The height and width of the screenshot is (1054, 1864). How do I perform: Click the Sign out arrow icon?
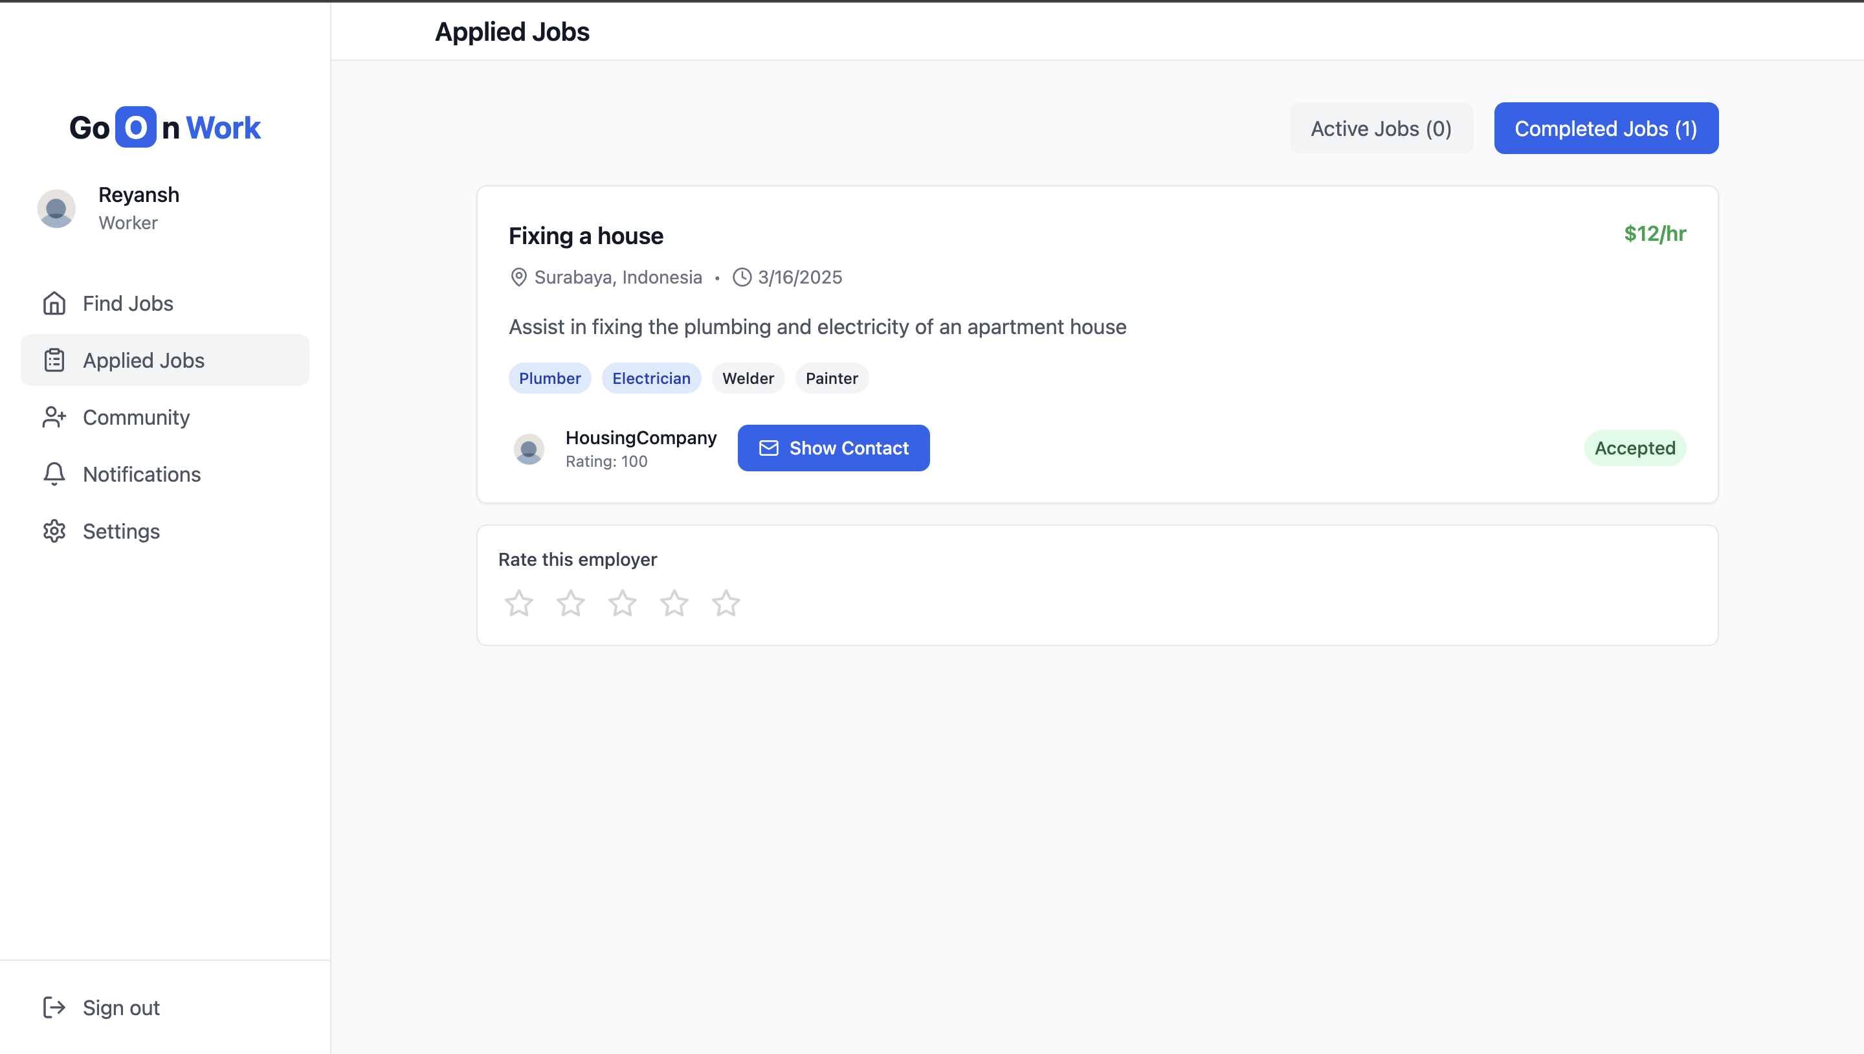tap(54, 1007)
